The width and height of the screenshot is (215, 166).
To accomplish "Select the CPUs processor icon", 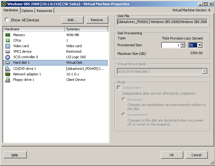I will coord(8,40).
